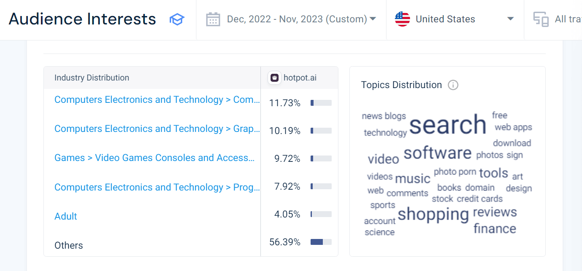Screen dimensions: 582x271
Task: Click the Industry Distribution column header
Action: click(x=92, y=78)
